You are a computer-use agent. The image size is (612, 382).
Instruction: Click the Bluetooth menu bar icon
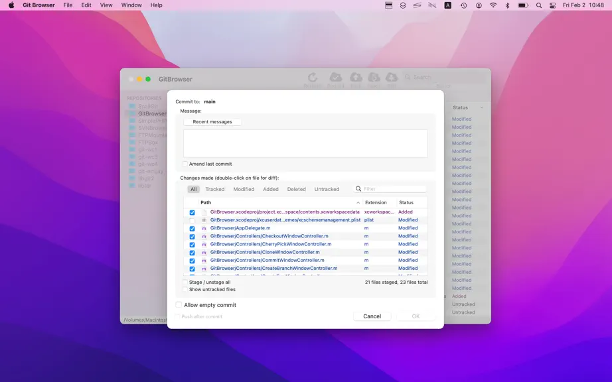pyautogui.click(x=507, y=5)
